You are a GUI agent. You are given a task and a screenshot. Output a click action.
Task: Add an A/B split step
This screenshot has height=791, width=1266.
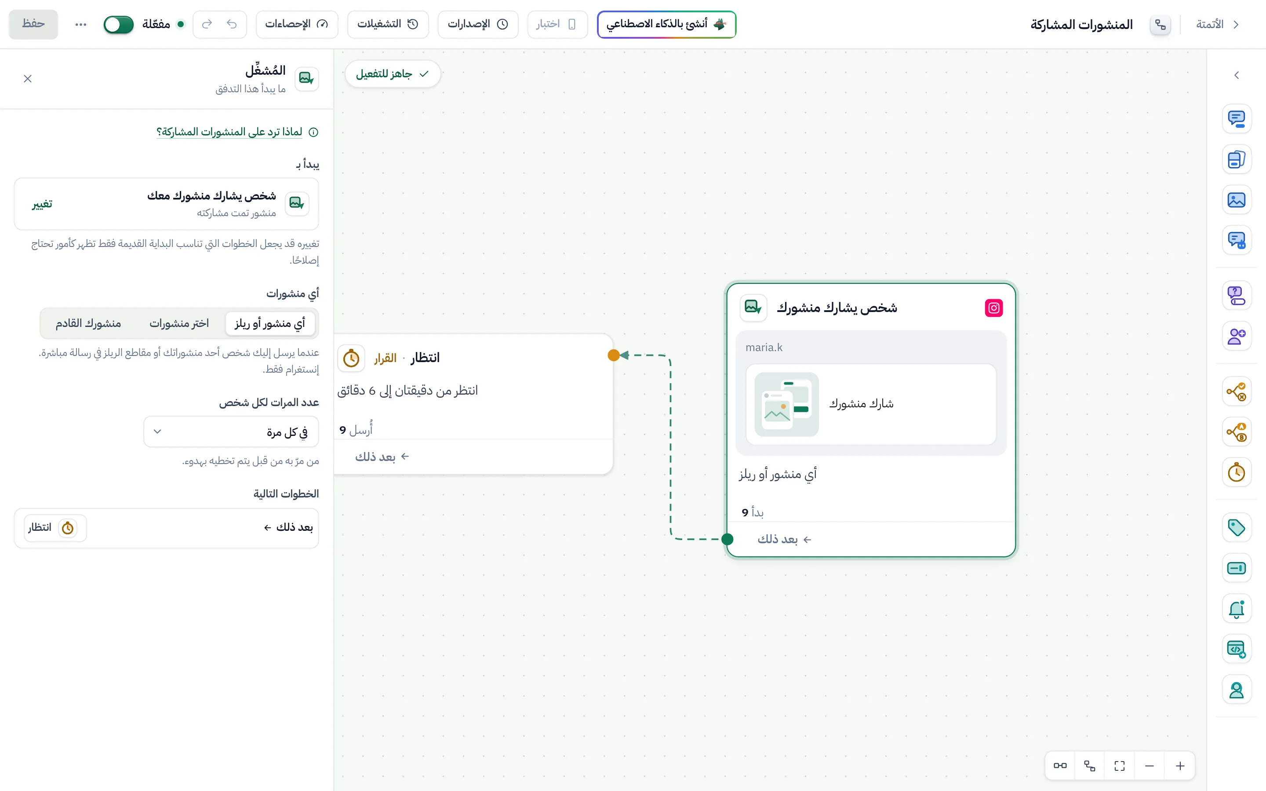coord(1236,432)
